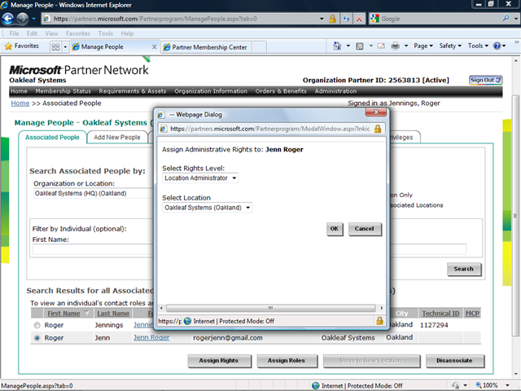Select radio button for Roger Jennings row
Screen dimensions: 521x391
pos(37,325)
